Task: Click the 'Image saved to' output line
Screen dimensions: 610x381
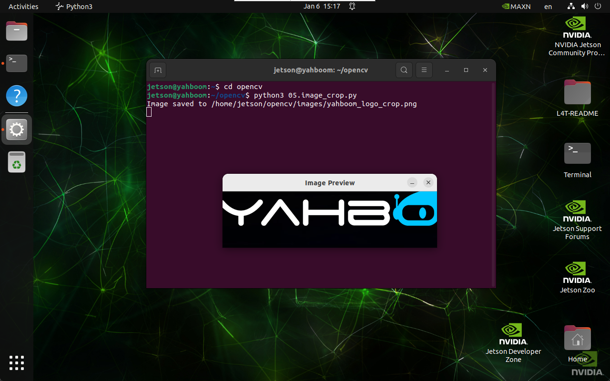Action: click(282, 104)
